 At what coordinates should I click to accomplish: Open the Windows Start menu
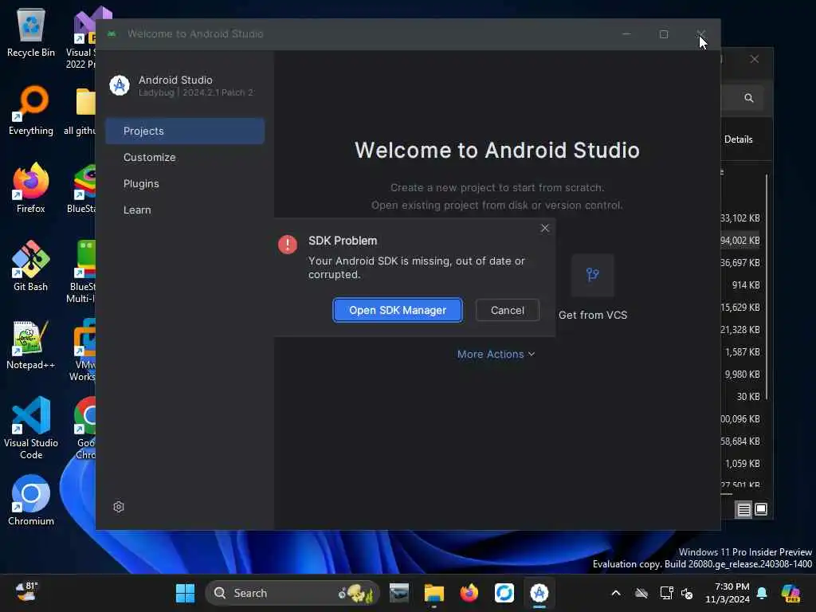(185, 593)
